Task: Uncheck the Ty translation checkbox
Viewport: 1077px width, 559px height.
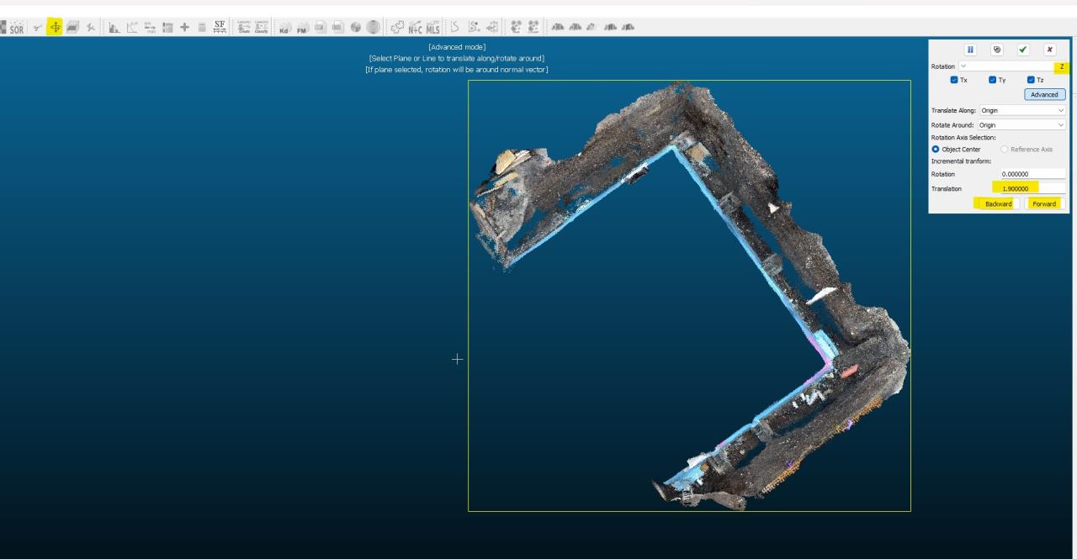Action: (x=993, y=80)
